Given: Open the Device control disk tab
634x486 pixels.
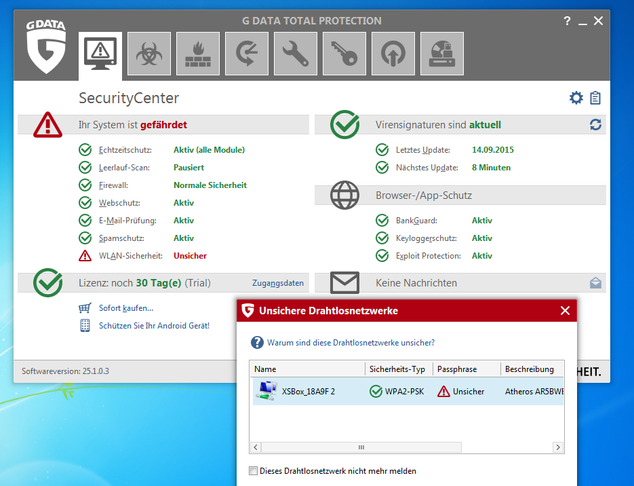Looking at the screenshot, I should coord(442,54).
